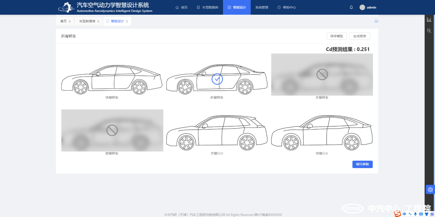Screen dimensions: 435x217
Task: Click the system logo in the header
Action: (x=66, y=7)
